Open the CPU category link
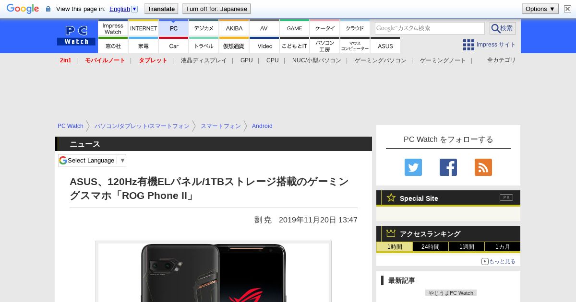Screen dimensions: 576x302 [273, 60]
